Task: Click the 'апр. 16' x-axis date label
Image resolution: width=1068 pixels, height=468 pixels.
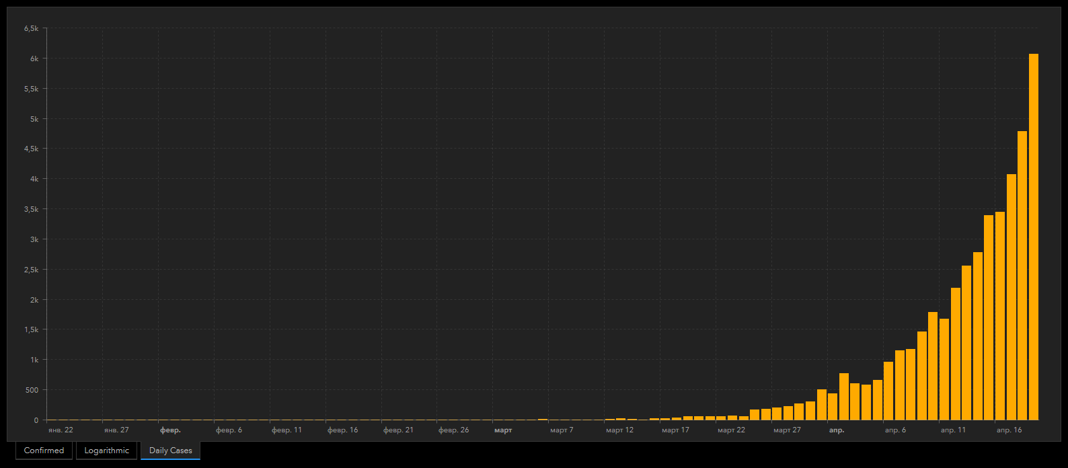Action: click(x=1009, y=430)
